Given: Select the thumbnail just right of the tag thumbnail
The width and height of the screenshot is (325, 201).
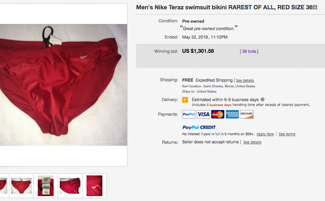Looking at the screenshot, I should point(70,186).
